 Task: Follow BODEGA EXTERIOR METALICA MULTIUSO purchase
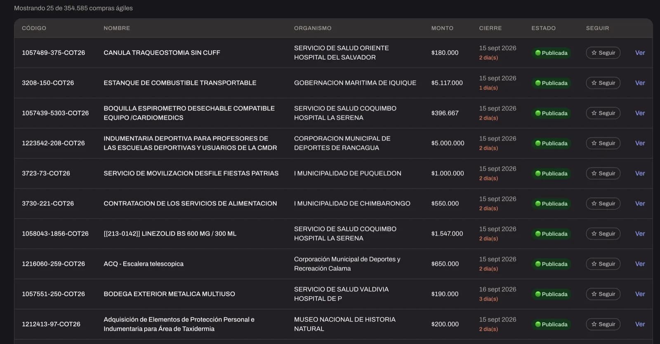[x=603, y=294]
